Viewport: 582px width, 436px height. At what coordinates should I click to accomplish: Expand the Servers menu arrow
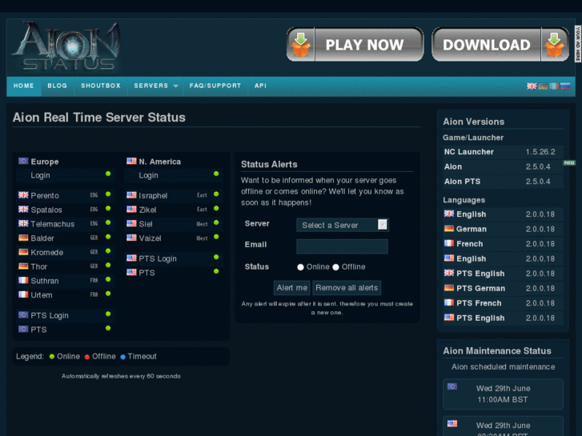[x=175, y=86]
